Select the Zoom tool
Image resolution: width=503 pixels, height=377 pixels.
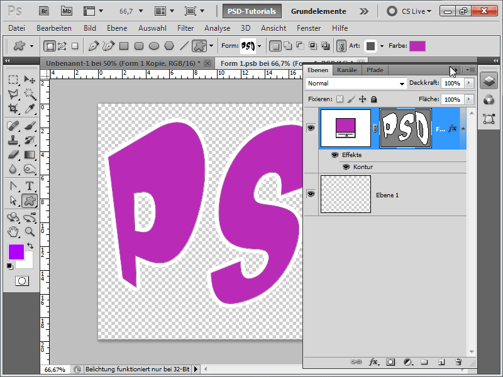30,231
